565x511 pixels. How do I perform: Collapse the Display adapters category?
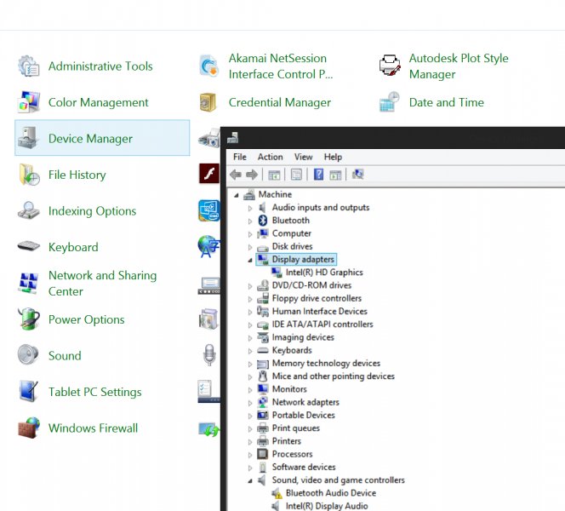point(250,260)
